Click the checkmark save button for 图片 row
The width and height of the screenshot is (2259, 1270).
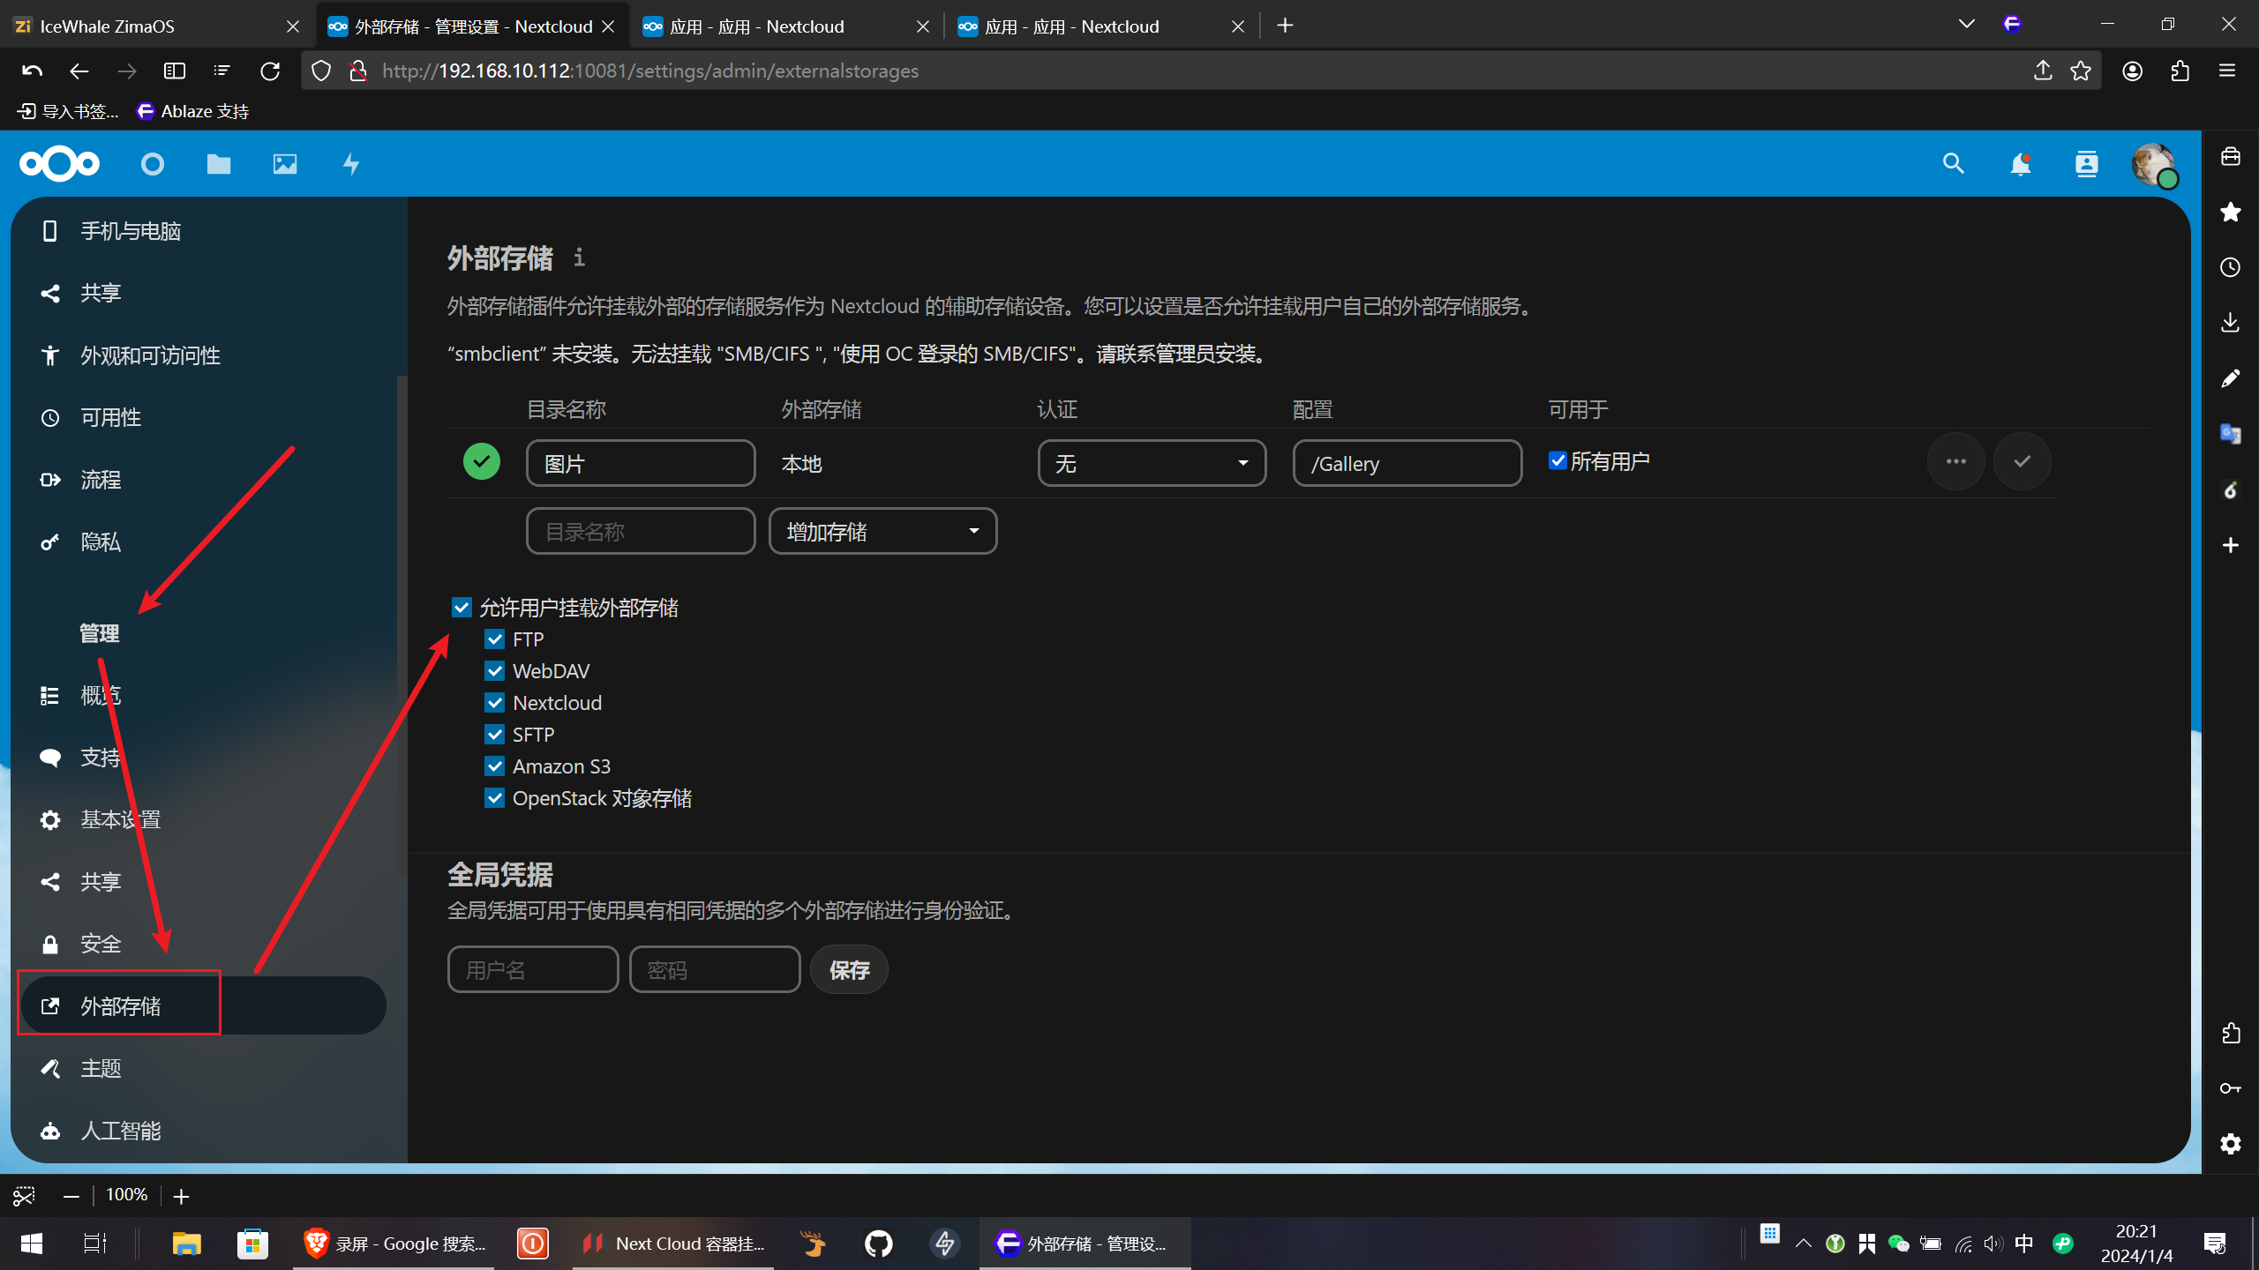(x=2023, y=461)
